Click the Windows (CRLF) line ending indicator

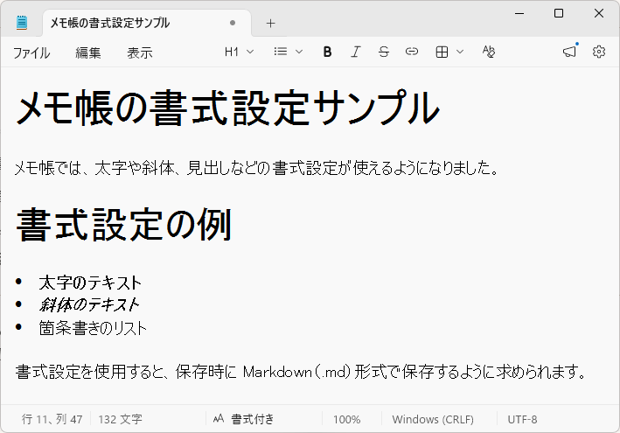click(x=433, y=420)
